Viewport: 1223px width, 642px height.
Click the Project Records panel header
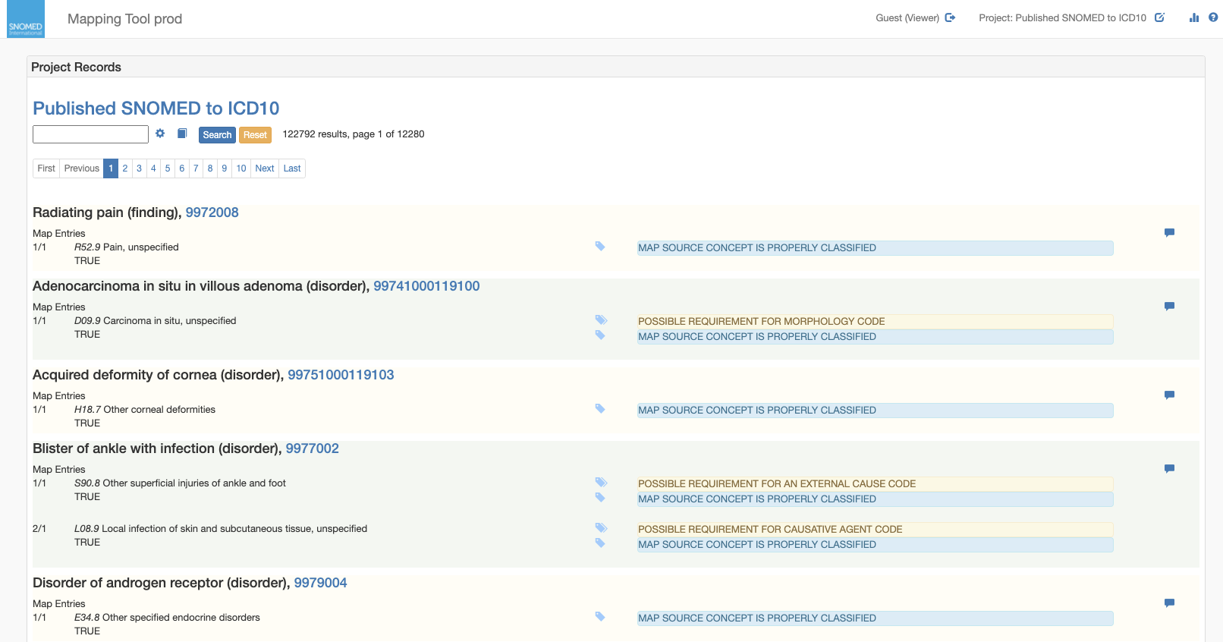click(616, 67)
